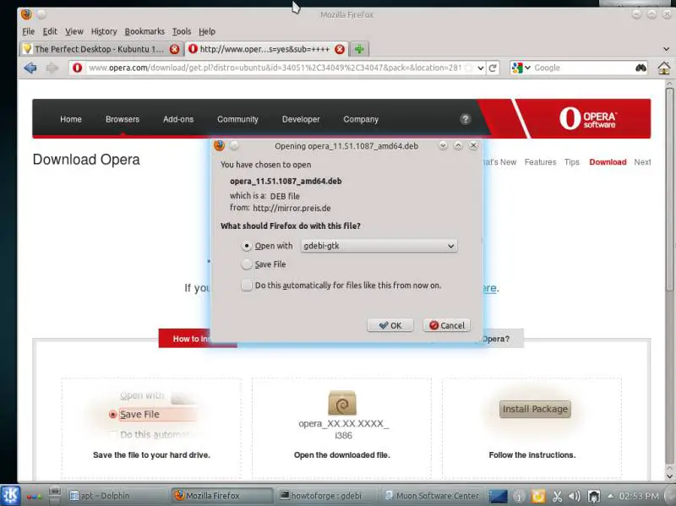
Task: Click the page vertical scrollbar thumb
Action: (x=669, y=188)
